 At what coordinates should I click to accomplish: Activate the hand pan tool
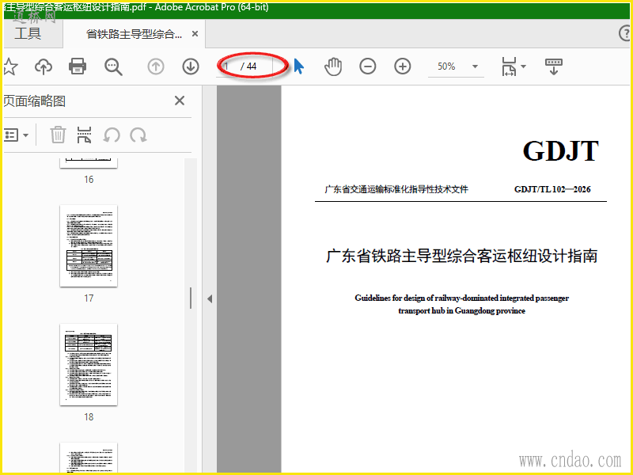[333, 66]
